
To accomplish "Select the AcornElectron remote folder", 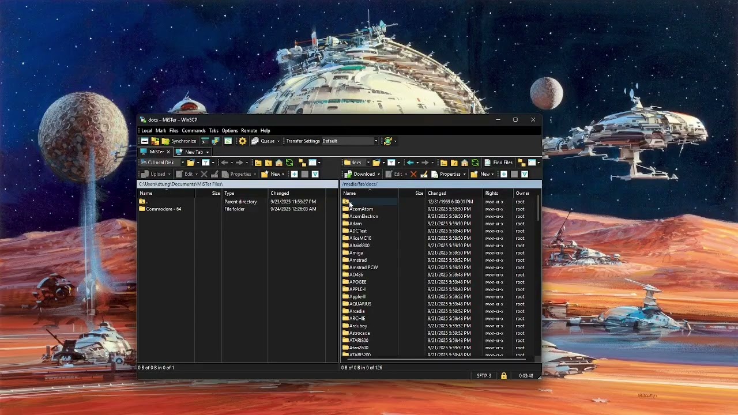I will (363, 217).
